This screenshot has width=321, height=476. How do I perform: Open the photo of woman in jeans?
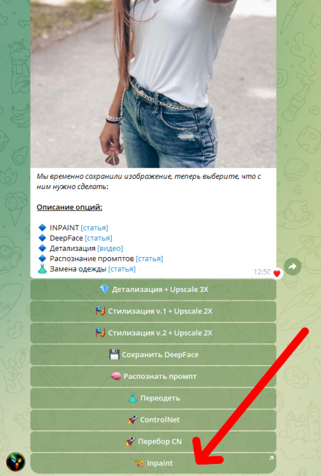[x=154, y=84]
